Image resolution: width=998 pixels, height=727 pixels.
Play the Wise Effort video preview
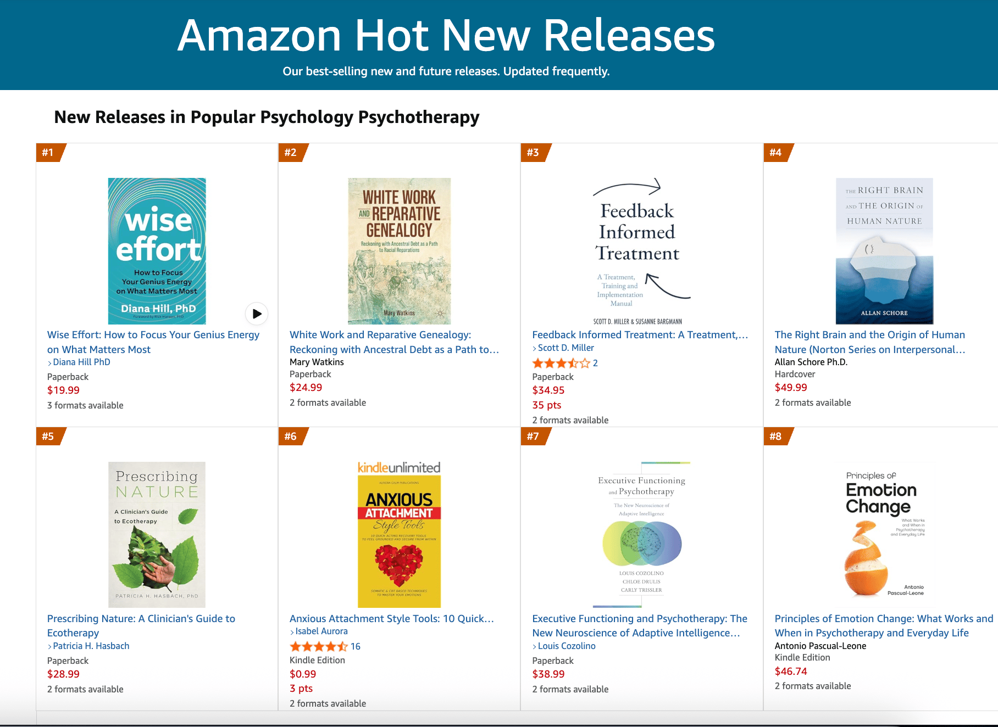pyautogui.click(x=256, y=314)
